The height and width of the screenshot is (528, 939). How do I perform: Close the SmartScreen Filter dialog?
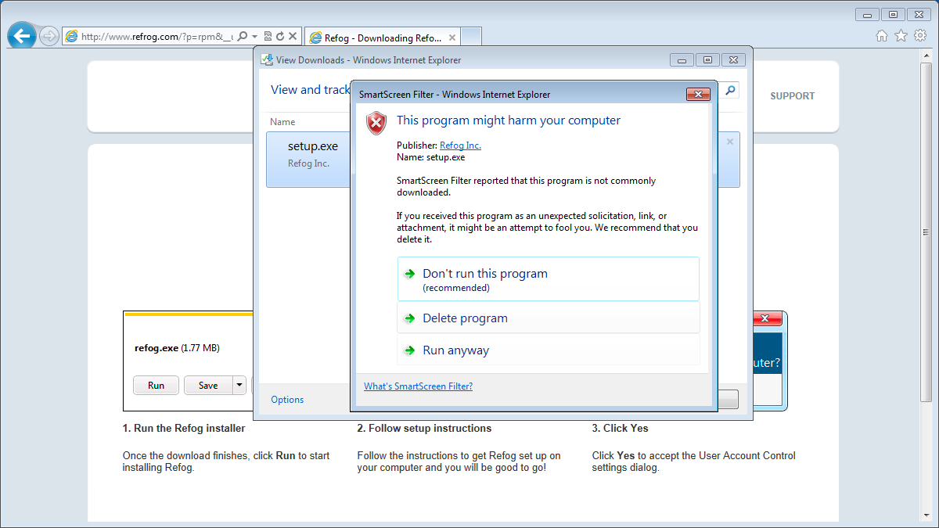coord(698,95)
